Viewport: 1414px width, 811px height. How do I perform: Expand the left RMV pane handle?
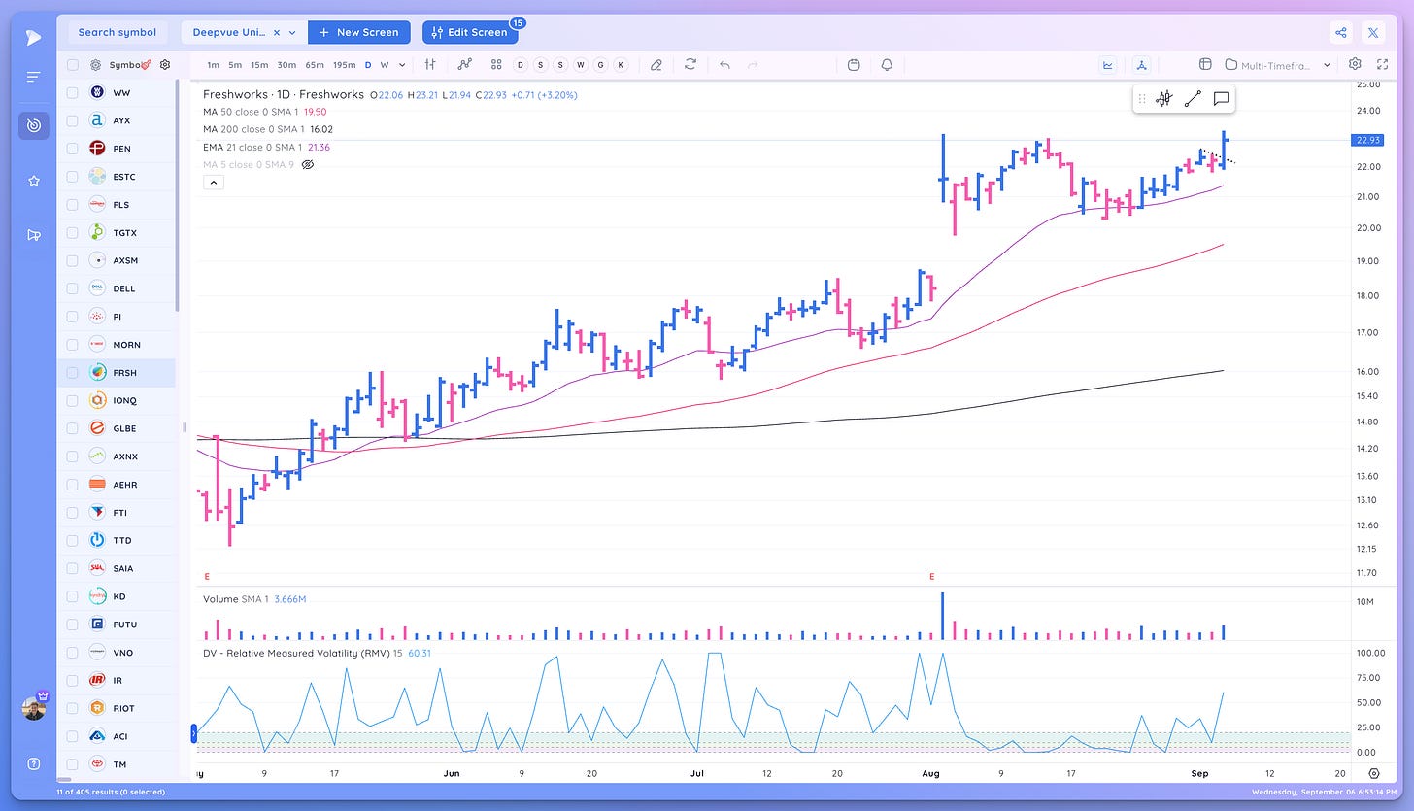pyautogui.click(x=195, y=733)
